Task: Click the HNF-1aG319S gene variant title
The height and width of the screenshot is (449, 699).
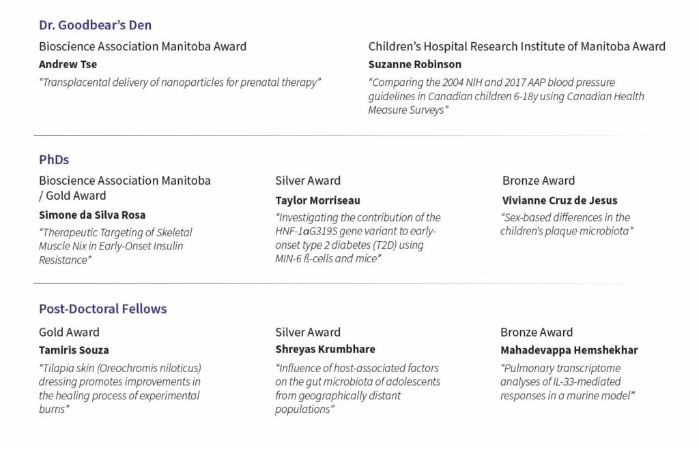Action: 357,238
